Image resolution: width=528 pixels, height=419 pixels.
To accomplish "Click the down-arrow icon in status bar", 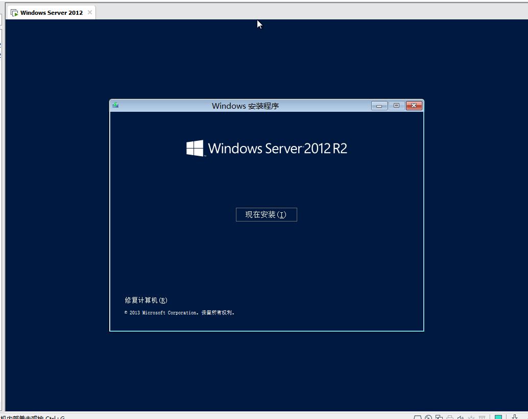I will coord(515,417).
